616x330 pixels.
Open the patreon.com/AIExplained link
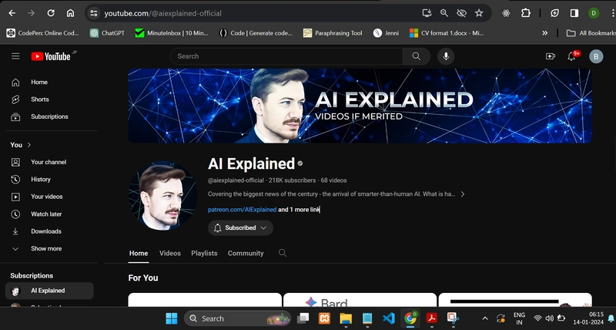[x=242, y=210]
